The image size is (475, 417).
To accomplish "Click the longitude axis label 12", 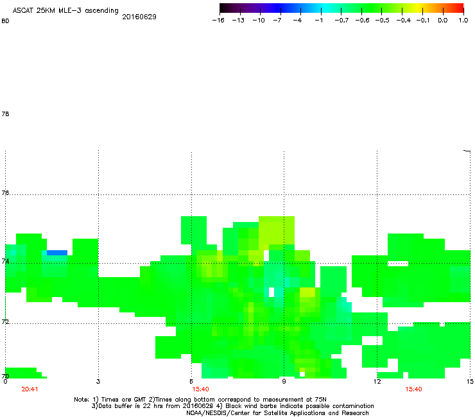I will (377, 382).
